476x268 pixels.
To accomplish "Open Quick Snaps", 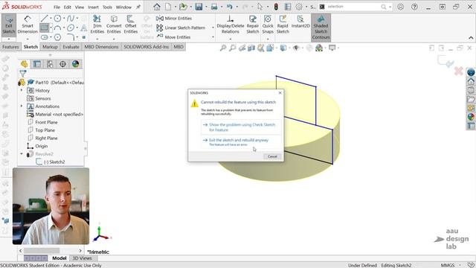I will tap(268, 25).
